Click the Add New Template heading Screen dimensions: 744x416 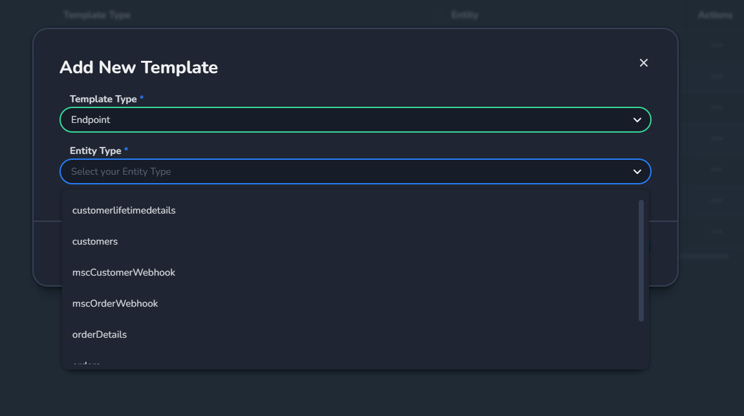coord(138,67)
